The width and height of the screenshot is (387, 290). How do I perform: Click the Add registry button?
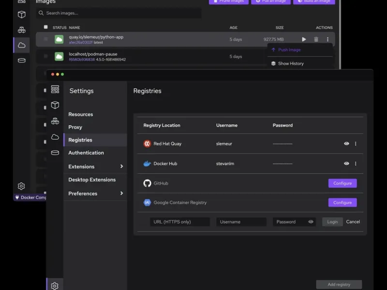339,284
